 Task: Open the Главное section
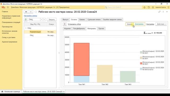(5, 11)
